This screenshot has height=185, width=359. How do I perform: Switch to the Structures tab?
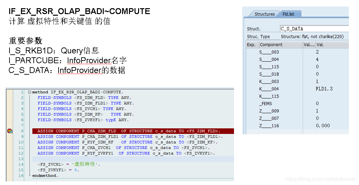264,14
